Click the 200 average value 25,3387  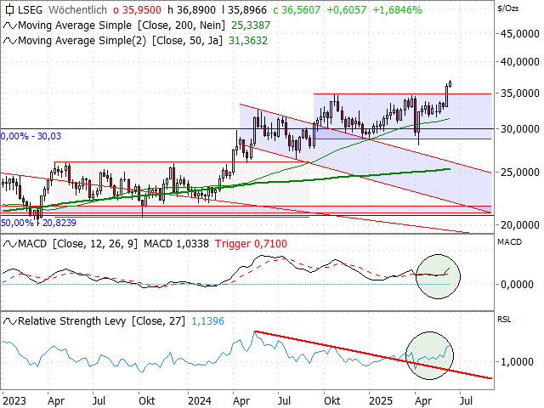[251, 25]
